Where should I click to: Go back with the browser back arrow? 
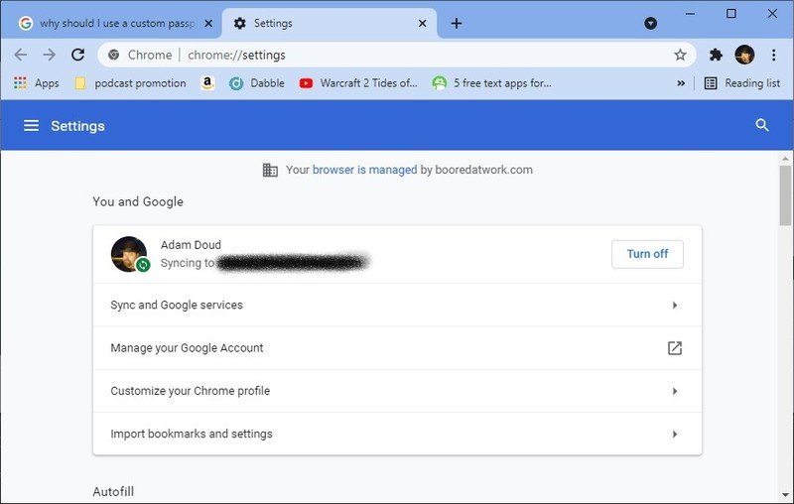pyautogui.click(x=21, y=55)
